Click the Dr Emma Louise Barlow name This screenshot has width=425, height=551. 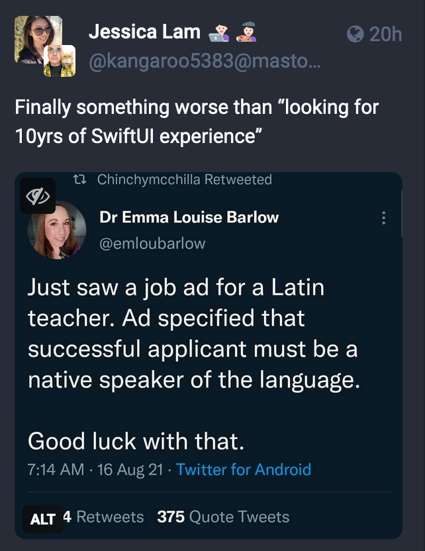(x=189, y=217)
